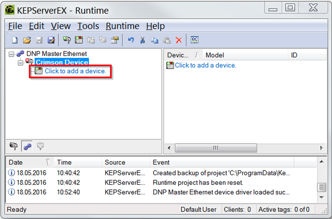
Task: Open the Help menu
Action: click(x=155, y=26)
